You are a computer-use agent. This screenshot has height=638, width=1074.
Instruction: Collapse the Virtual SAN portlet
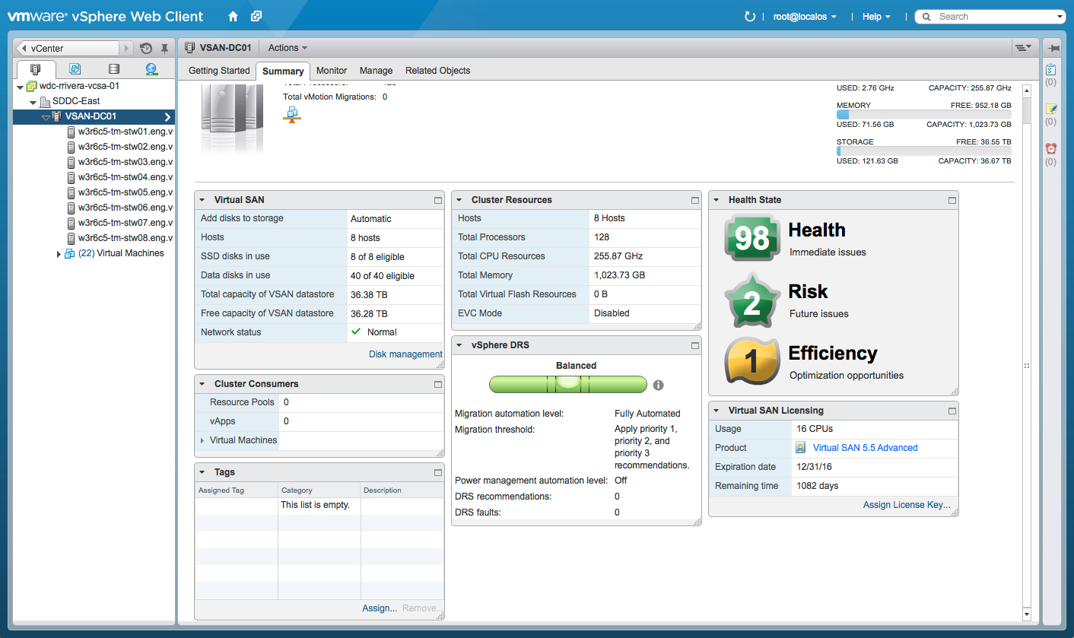click(202, 200)
